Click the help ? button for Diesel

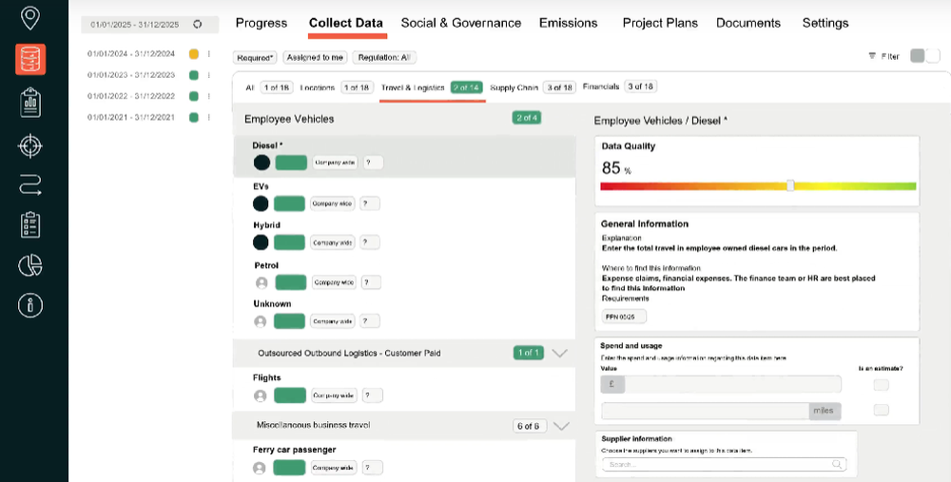point(374,163)
